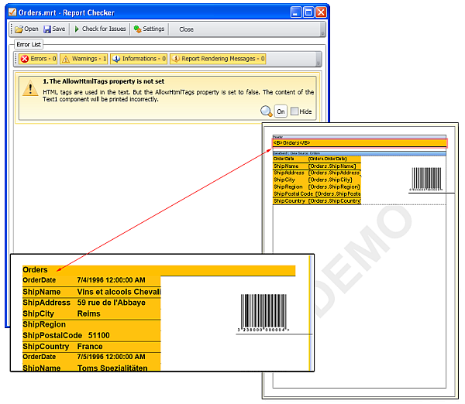465x404 pixels.
Task: Click the Orders.mrt window title icon
Action: pyautogui.click(x=12, y=12)
